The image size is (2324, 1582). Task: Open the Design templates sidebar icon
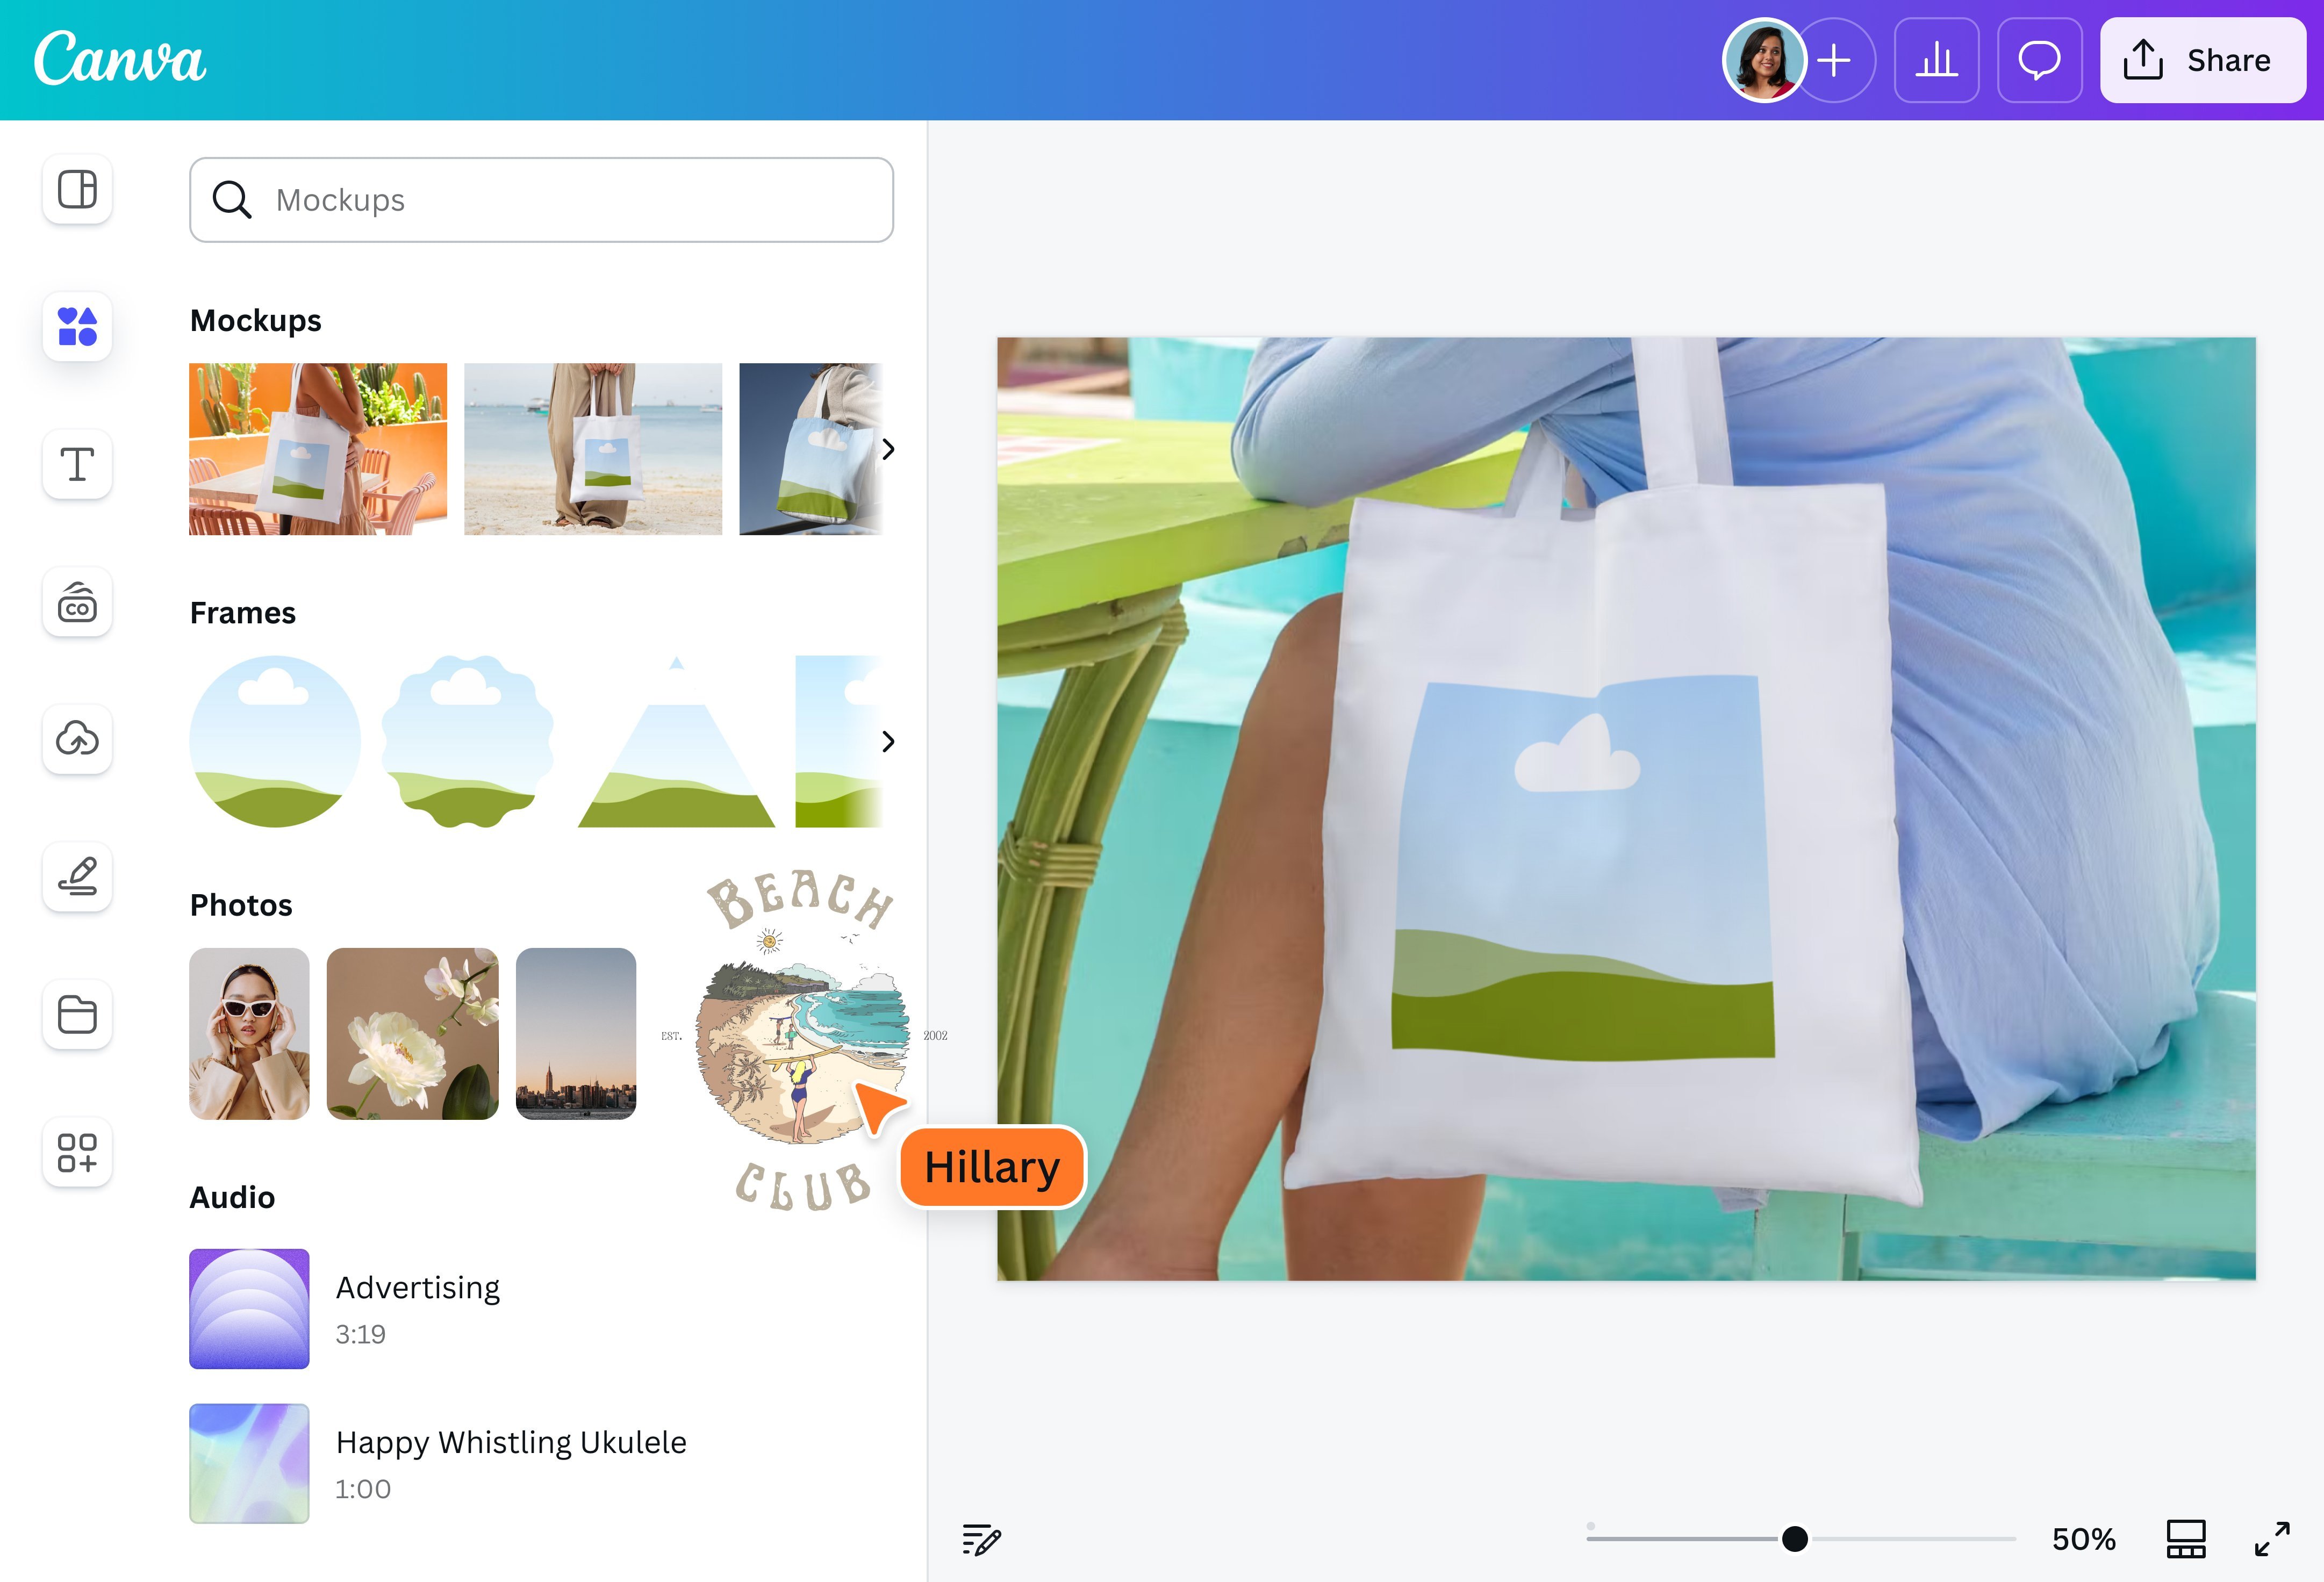[x=77, y=189]
